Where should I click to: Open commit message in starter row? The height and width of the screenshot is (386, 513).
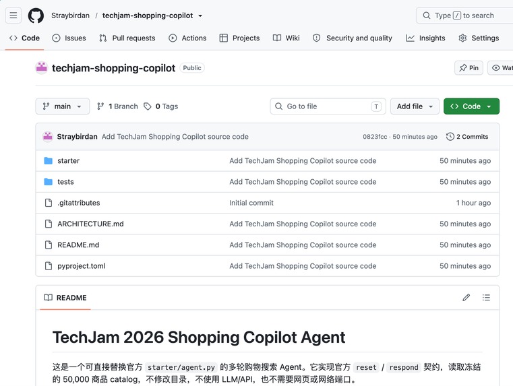coord(303,161)
